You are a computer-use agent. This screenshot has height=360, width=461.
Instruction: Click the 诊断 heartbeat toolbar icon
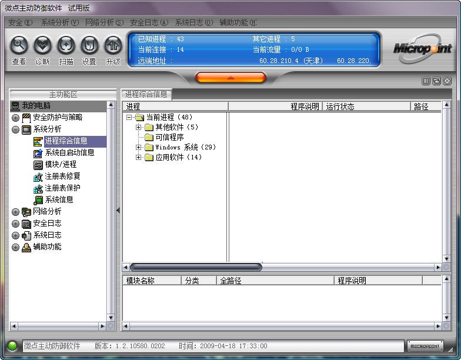coord(42,45)
